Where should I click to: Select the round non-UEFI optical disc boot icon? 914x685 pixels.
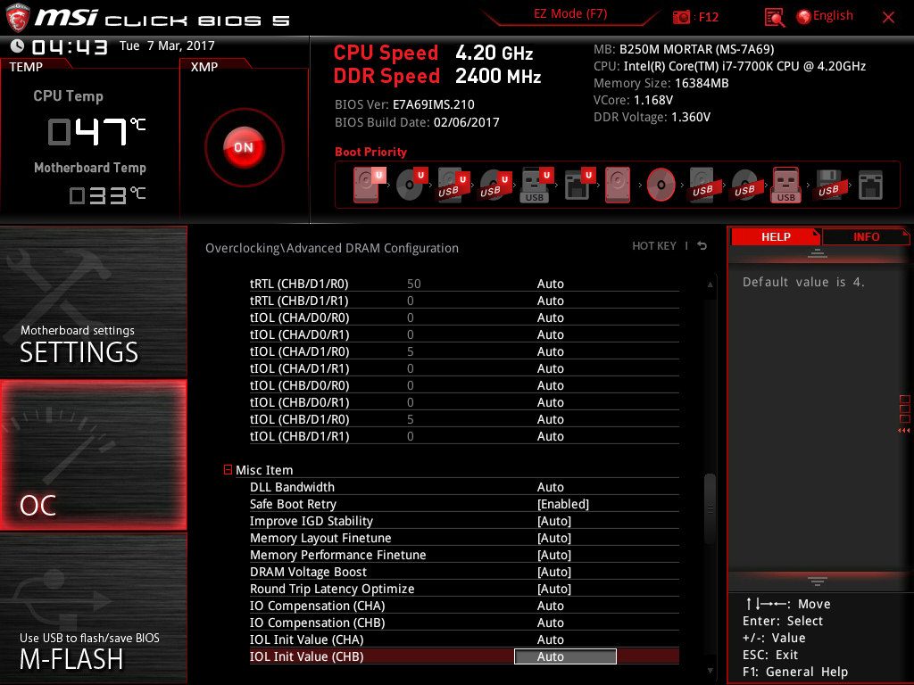point(661,186)
